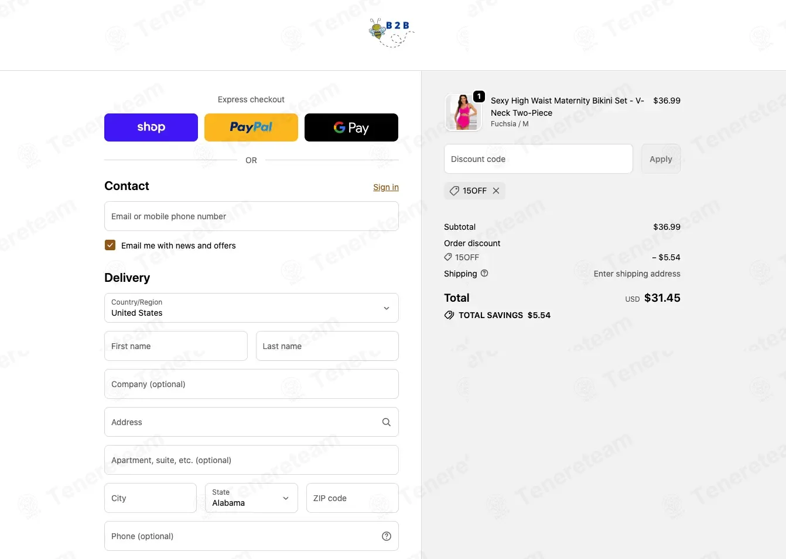Click the total savings tag icon

pyautogui.click(x=449, y=315)
